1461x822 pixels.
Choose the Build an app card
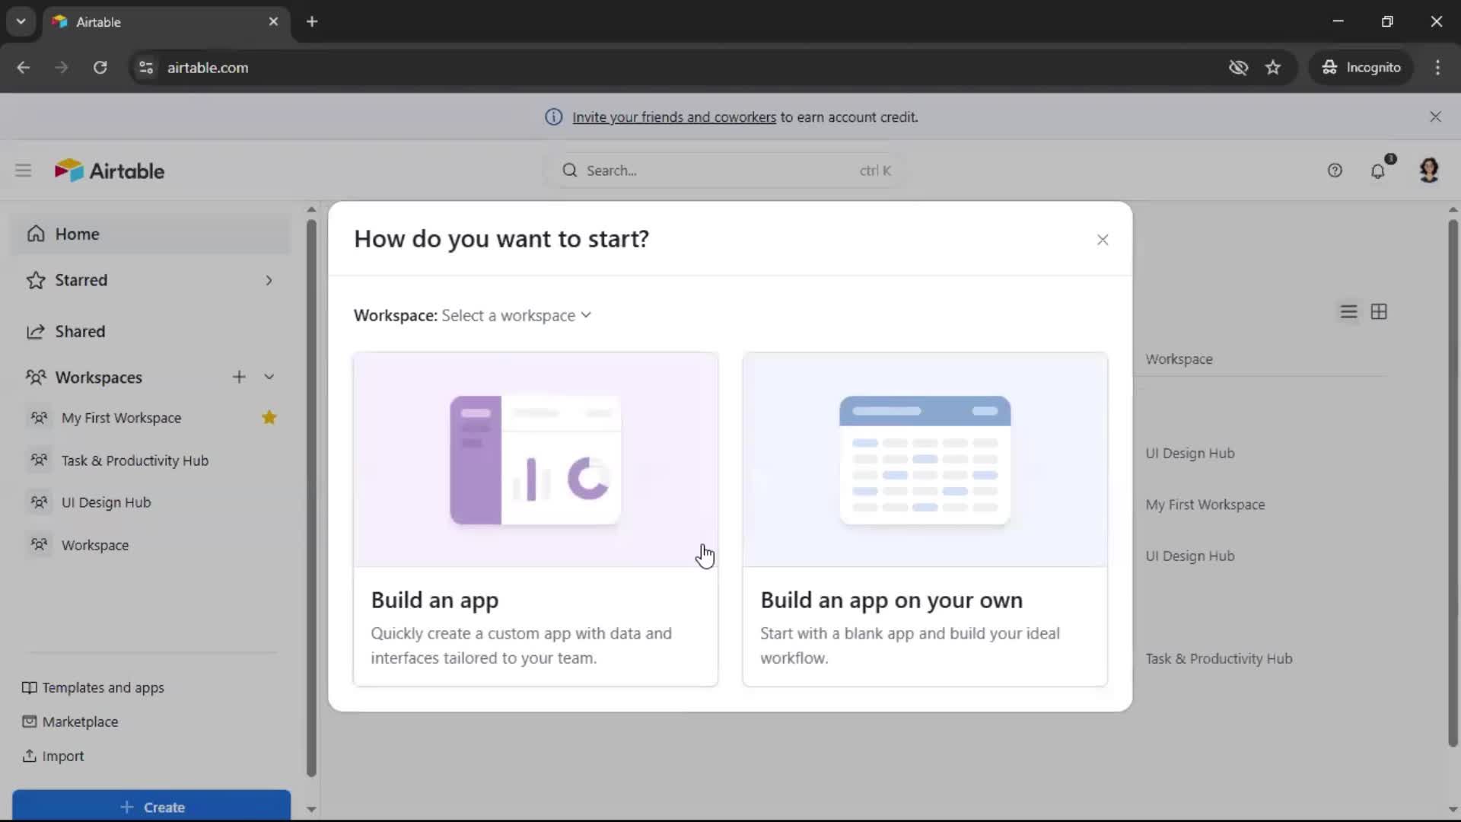(x=536, y=519)
